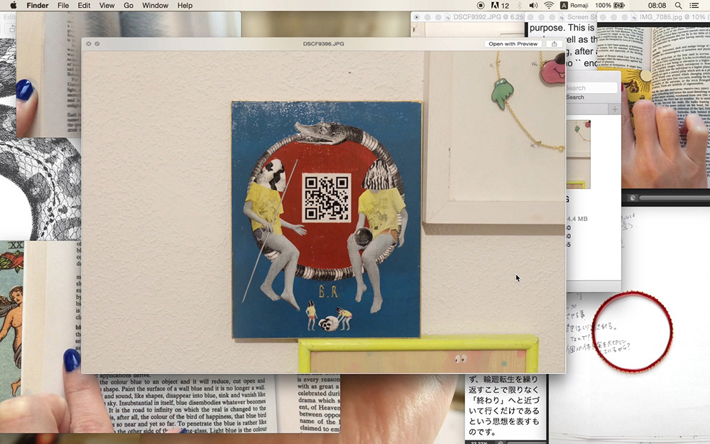Screen dimensions: 710x444
Task: Open Spotlight search magnifier
Action: click(x=678, y=6)
